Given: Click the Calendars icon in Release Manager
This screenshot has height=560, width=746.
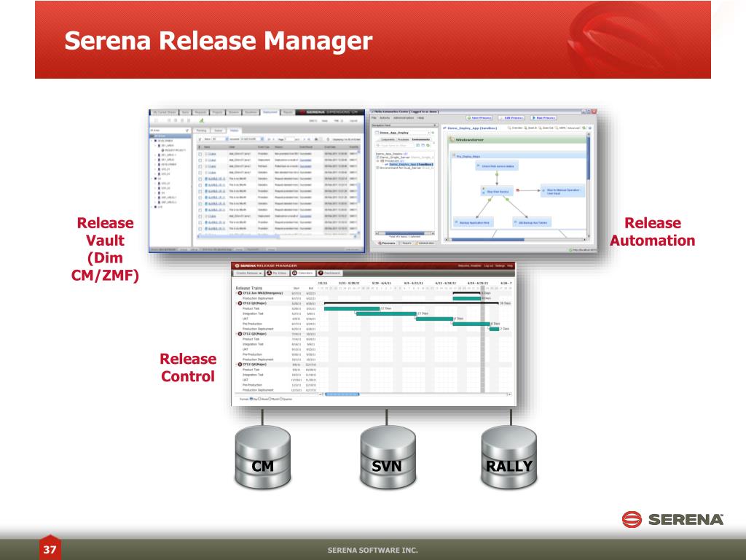Looking at the screenshot, I should (x=294, y=273).
